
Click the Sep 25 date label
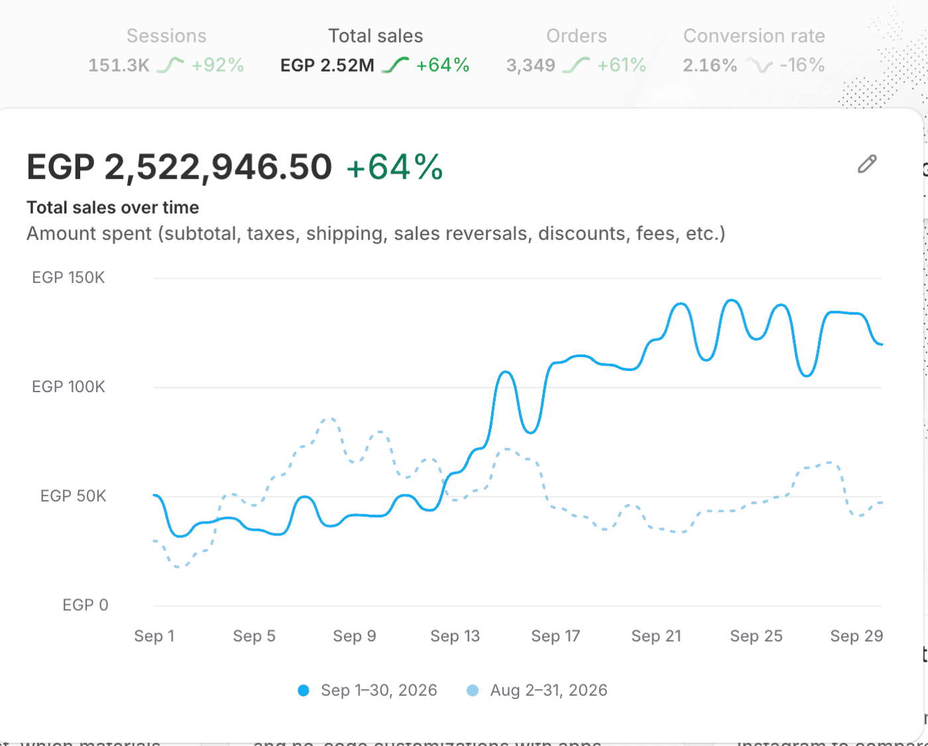tap(756, 636)
